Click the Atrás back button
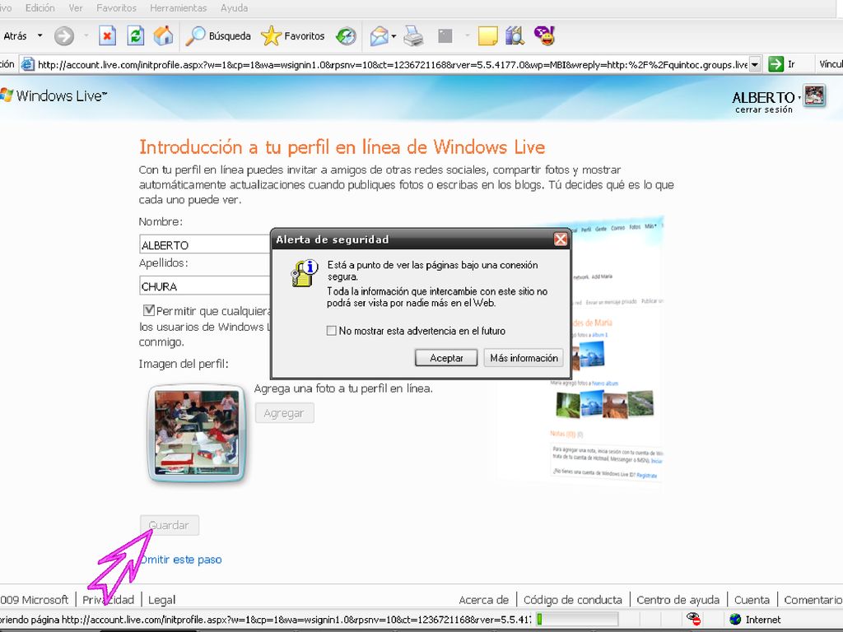 [x=15, y=36]
